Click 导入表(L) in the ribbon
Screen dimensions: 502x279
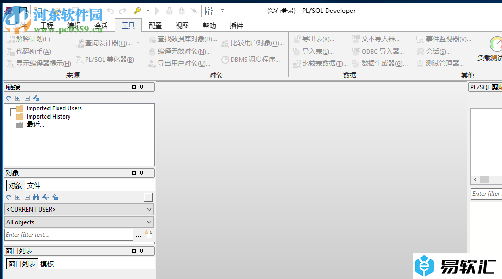(314, 51)
